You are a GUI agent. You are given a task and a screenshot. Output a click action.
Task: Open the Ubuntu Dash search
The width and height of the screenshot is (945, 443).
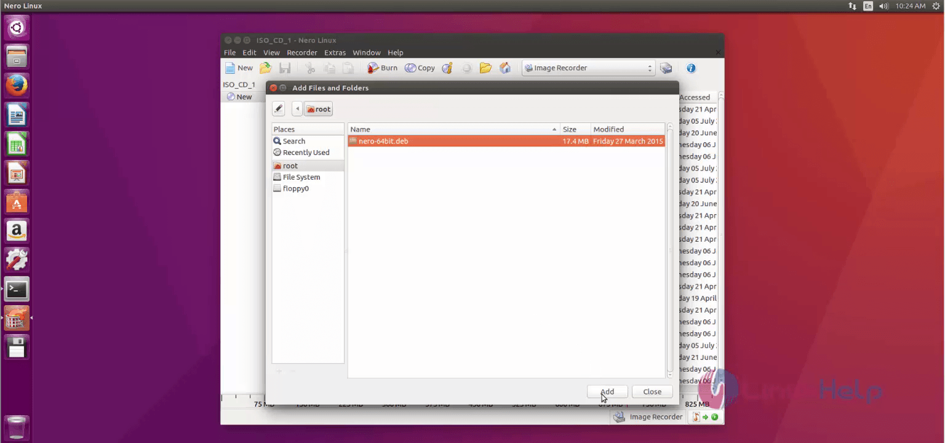(x=17, y=28)
